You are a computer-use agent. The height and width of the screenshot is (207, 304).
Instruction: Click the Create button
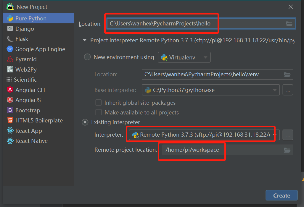pos(282,195)
